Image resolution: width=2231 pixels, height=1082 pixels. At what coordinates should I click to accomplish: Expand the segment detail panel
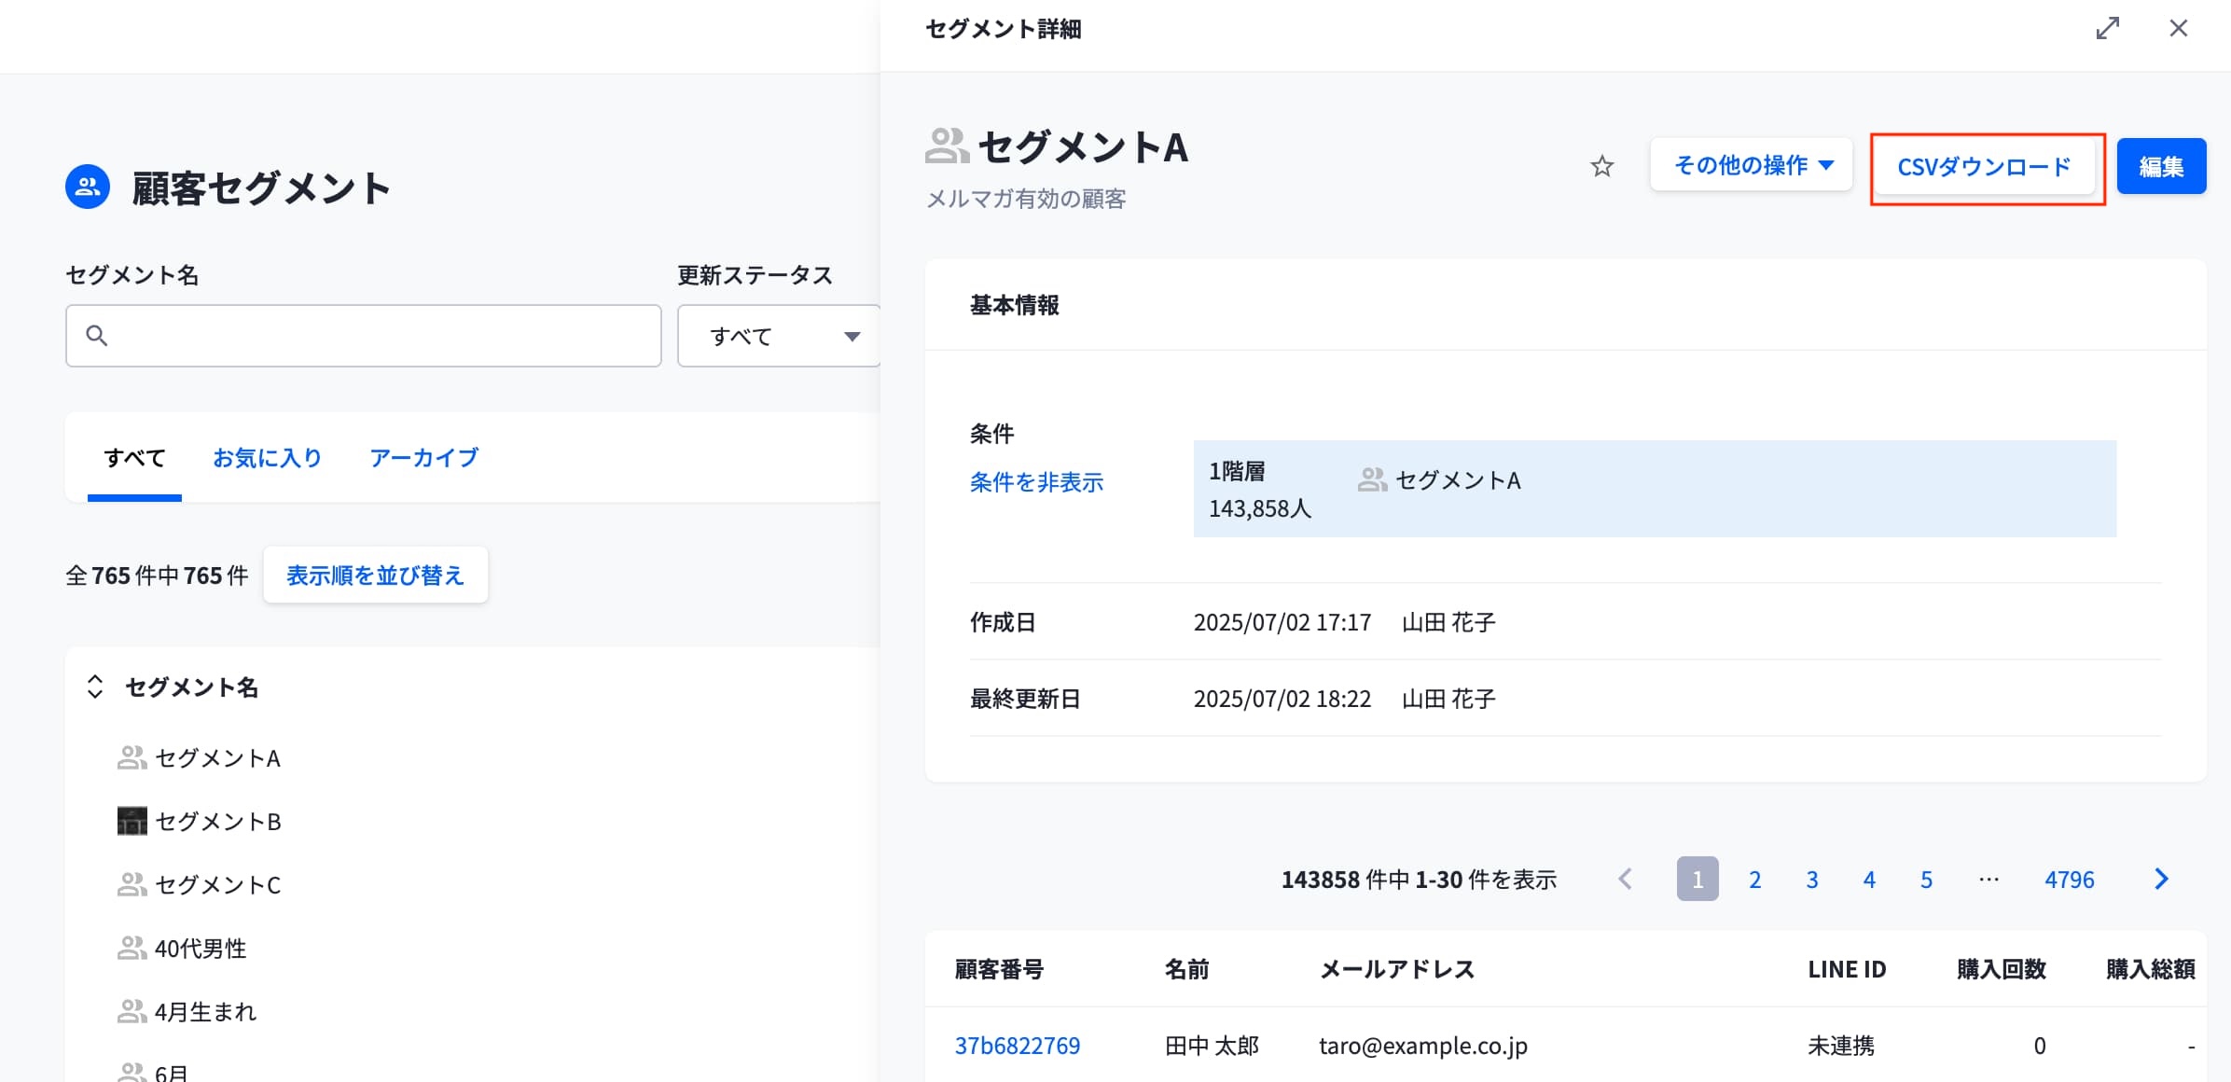[x=2107, y=29]
